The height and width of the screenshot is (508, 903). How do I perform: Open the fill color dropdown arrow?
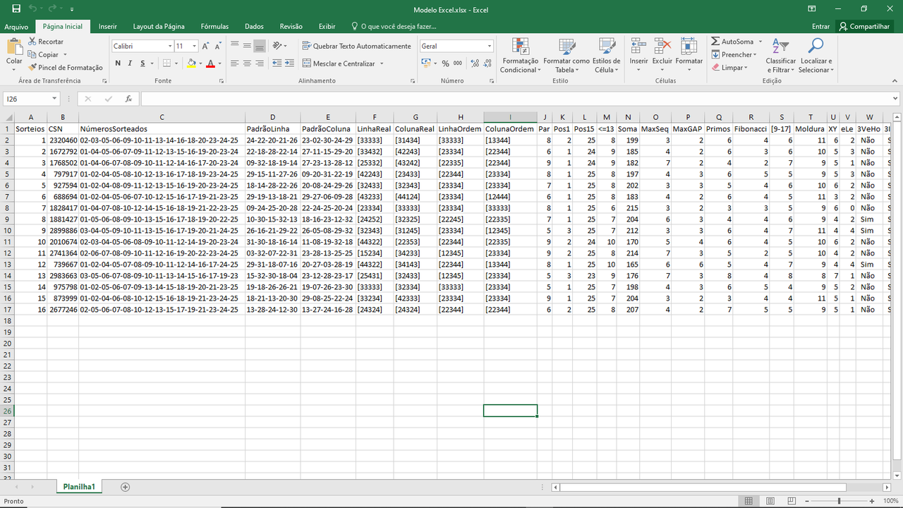point(200,64)
